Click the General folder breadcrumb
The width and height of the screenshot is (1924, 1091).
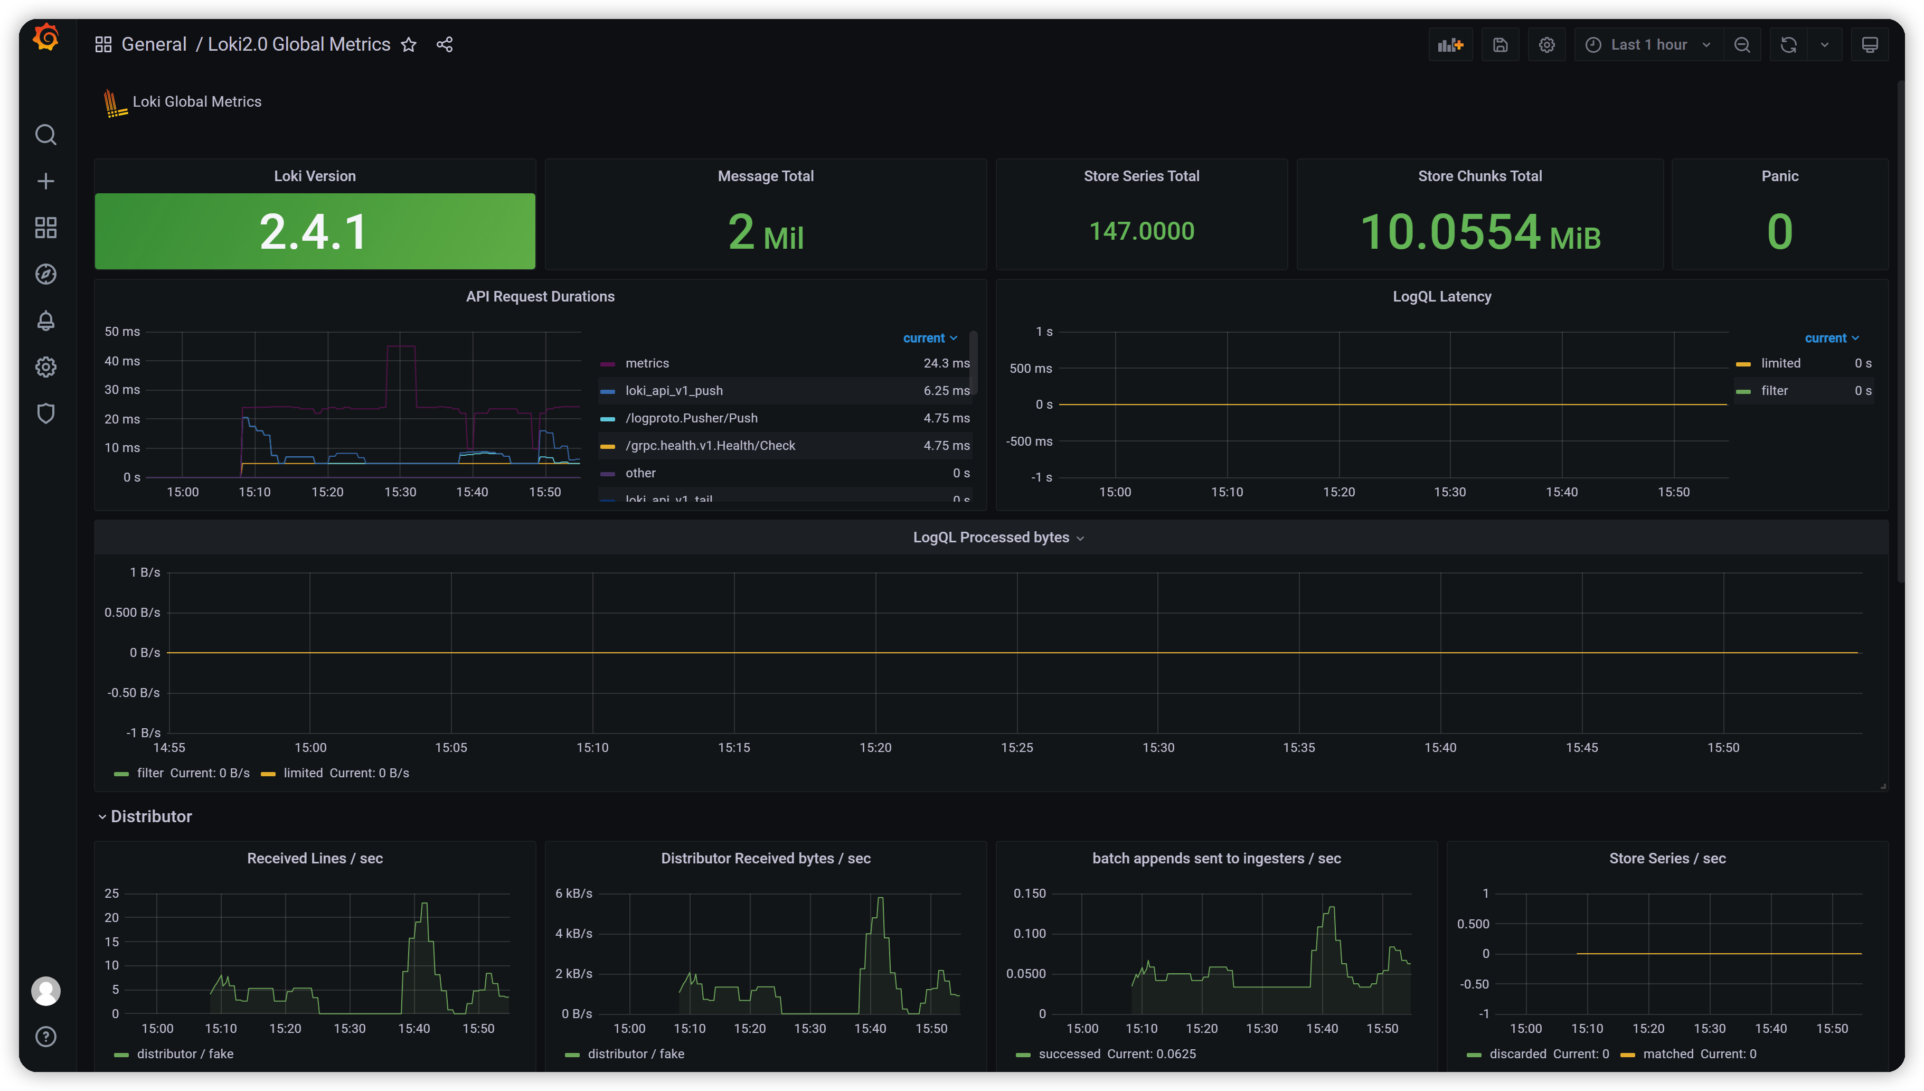[x=154, y=45]
